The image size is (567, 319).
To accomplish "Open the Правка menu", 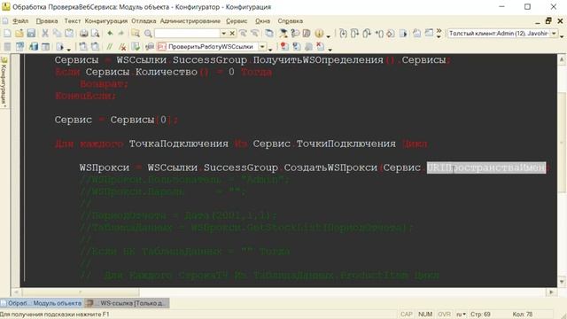I will click(47, 21).
